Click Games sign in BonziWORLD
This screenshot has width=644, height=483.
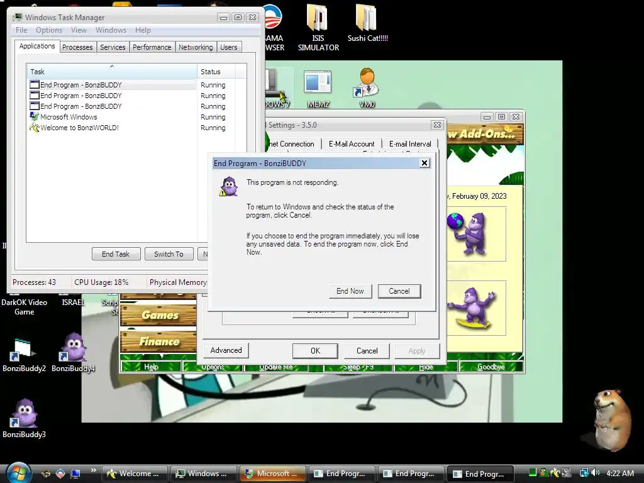coord(158,315)
